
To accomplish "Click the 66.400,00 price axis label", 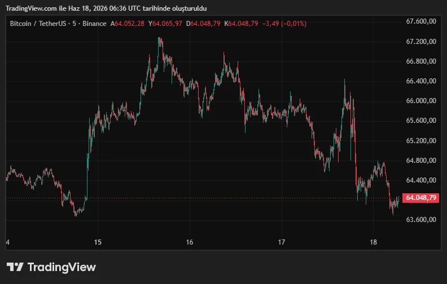I will click(x=421, y=81).
